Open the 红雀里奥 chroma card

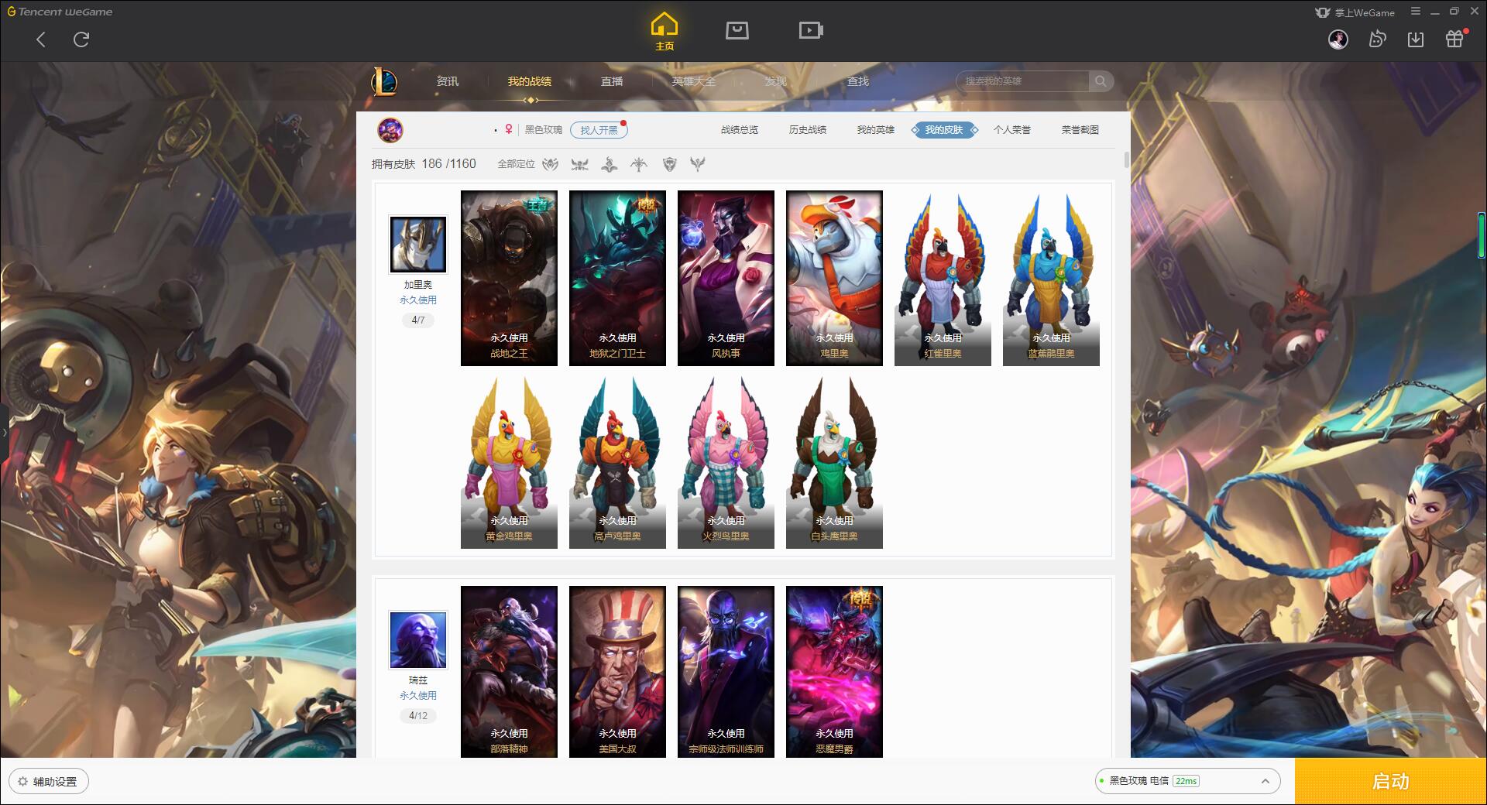tap(943, 278)
